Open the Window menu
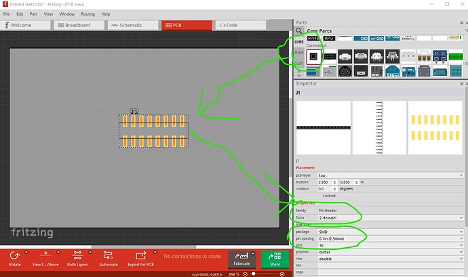 pos(67,14)
